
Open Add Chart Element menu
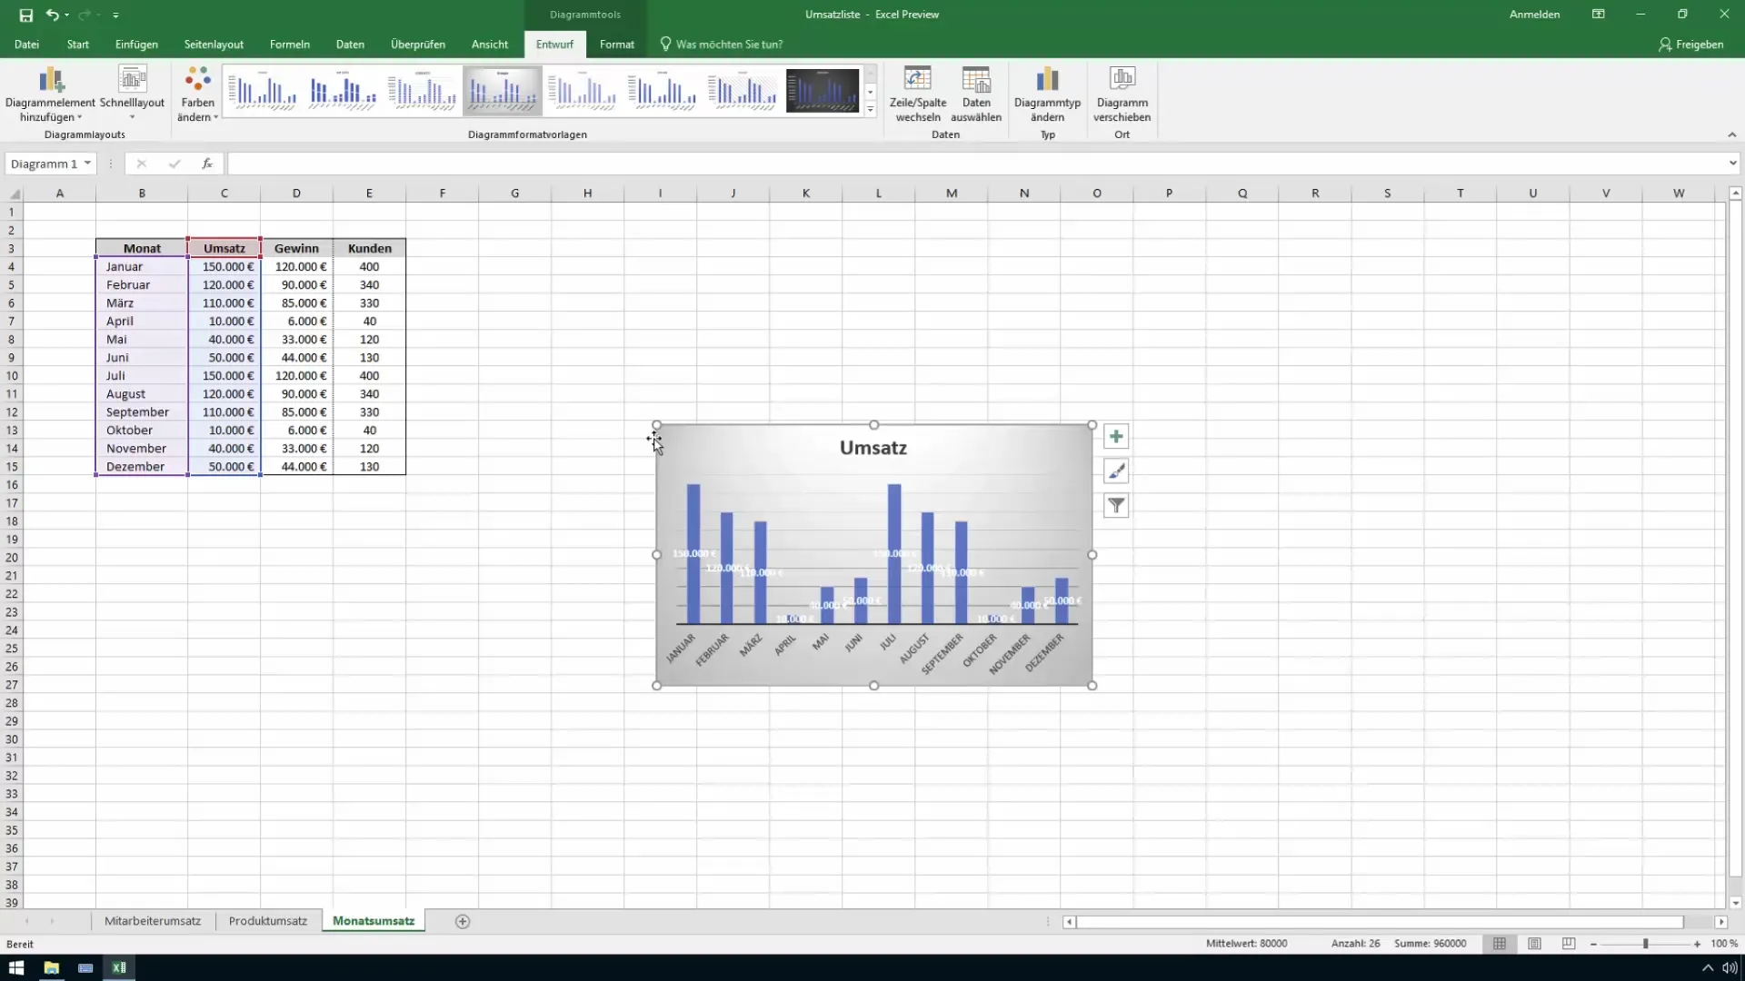click(50, 94)
